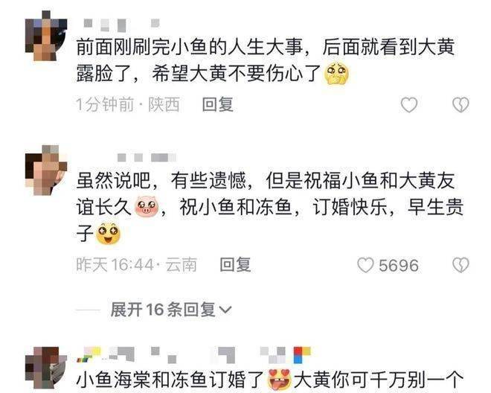491x393 pixels.
Task: Reply to the comment from 云南
Action: pyautogui.click(x=235, y=265)
